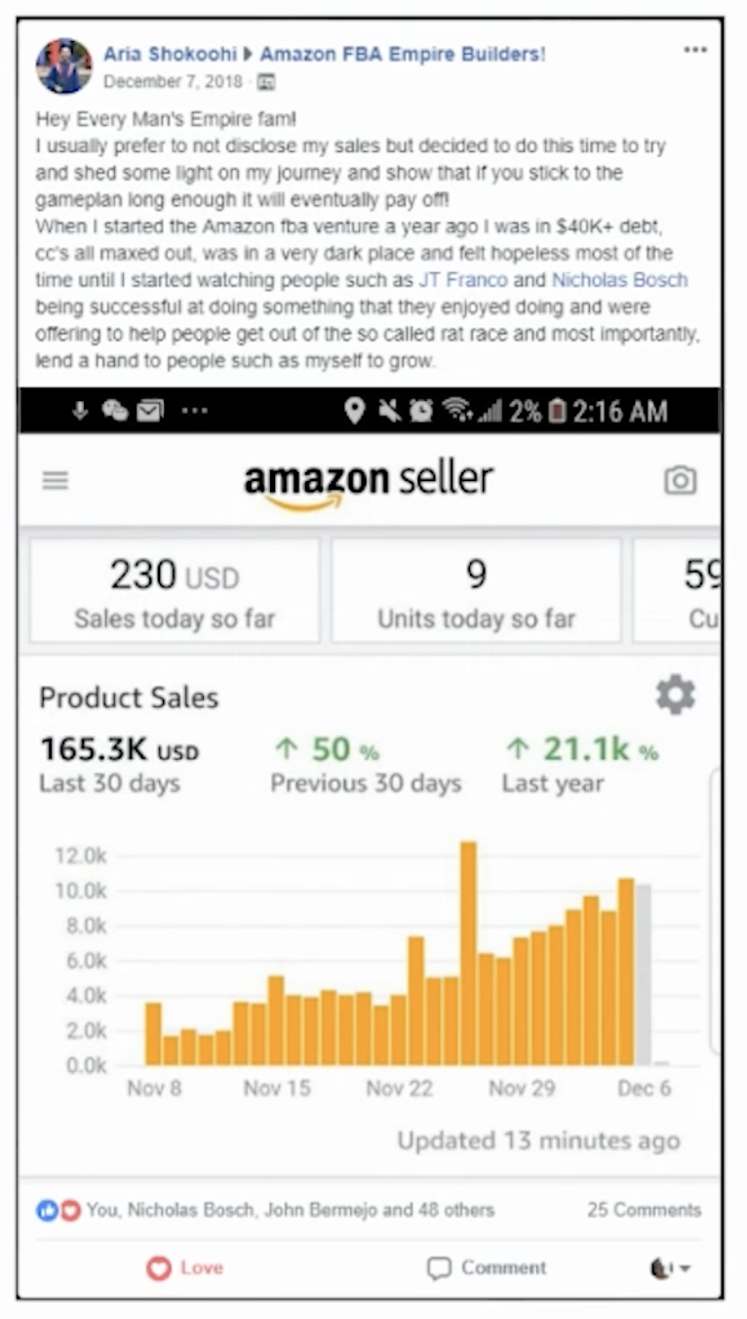This screenshot has height=1319, width=747.
Task: Click the Comment button
Action: (x=487, y=1267)
